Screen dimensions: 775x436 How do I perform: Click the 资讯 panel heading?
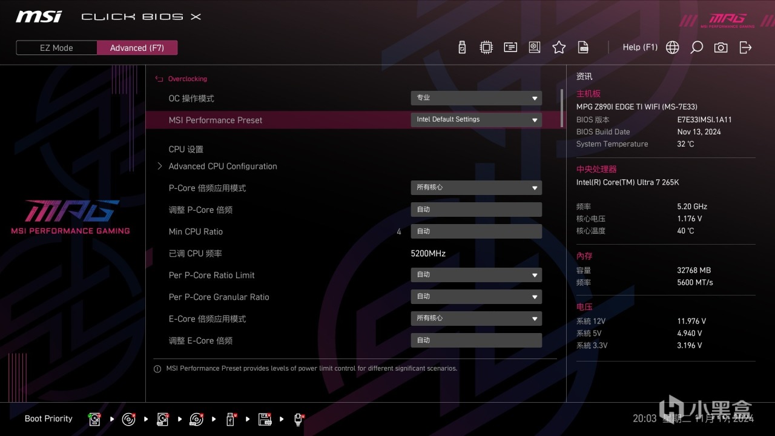[584, 76]
